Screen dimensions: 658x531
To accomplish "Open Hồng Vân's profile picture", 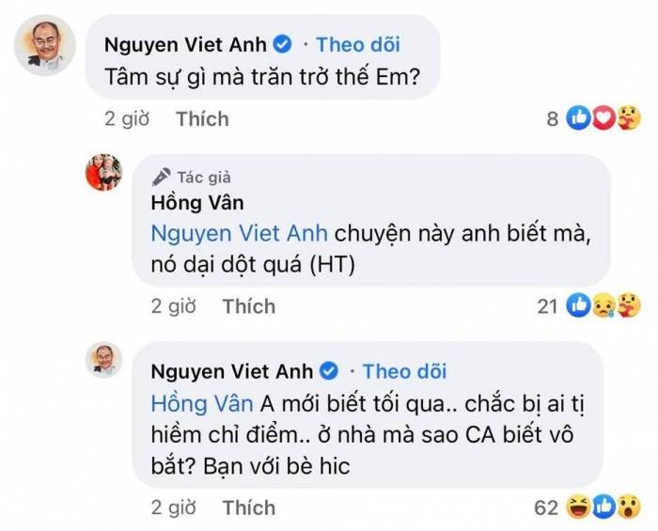I will [x=103, y=172].
